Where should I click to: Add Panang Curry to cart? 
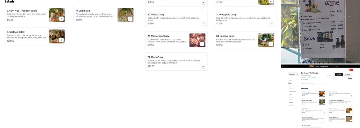(x=271, y=44)
